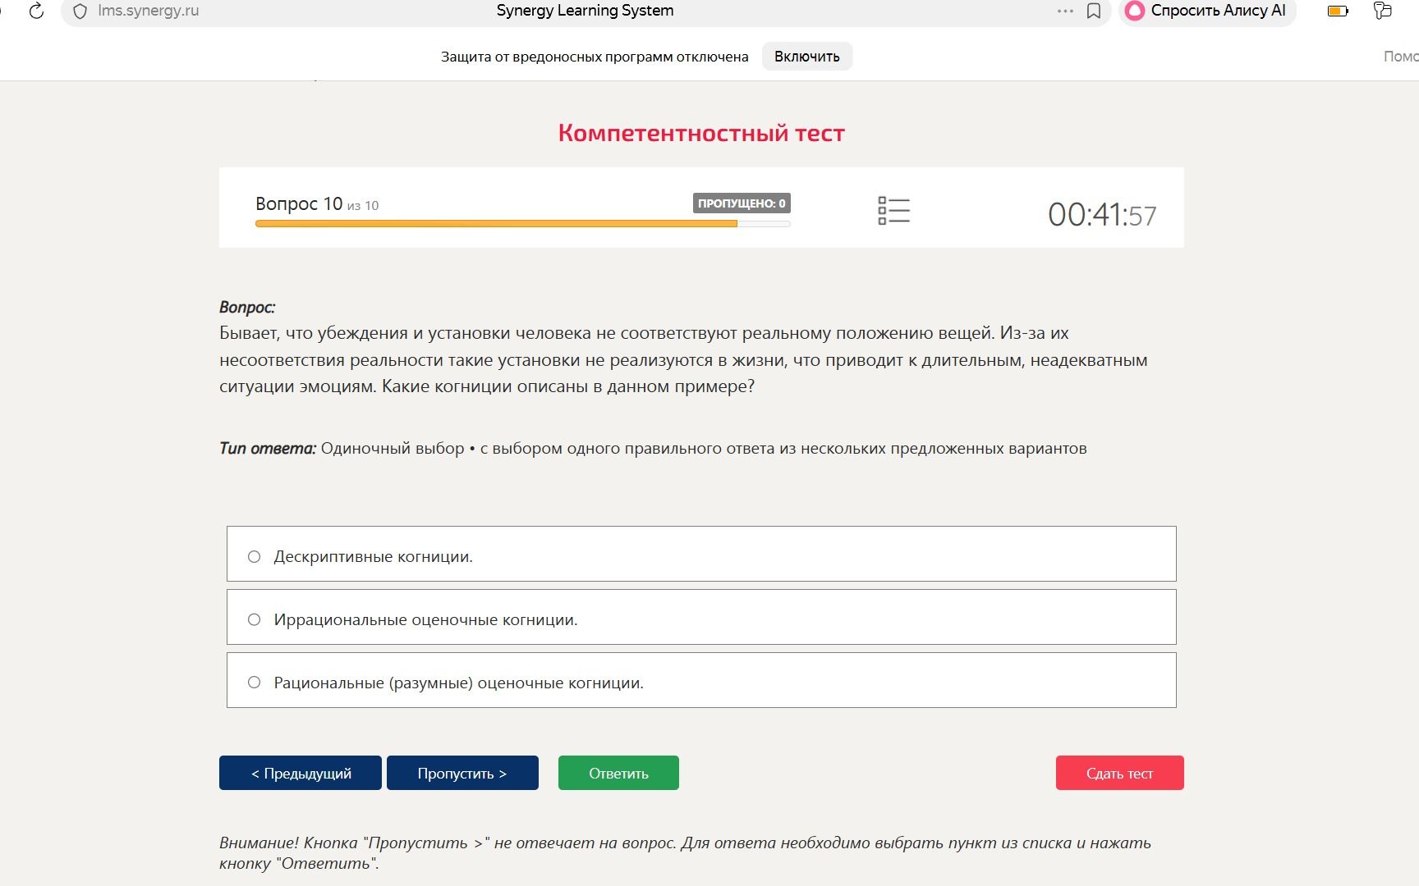Screen dimensions: 1419x886
Task: Open the question list icon
Action: pyautogui.click(x=893, y=210)
